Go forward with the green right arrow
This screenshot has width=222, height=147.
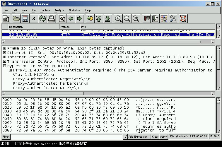80,18
